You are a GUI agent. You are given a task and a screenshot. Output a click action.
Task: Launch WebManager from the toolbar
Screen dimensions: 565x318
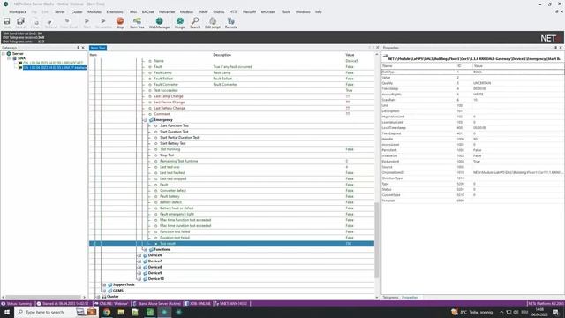(x=159, y=22)
